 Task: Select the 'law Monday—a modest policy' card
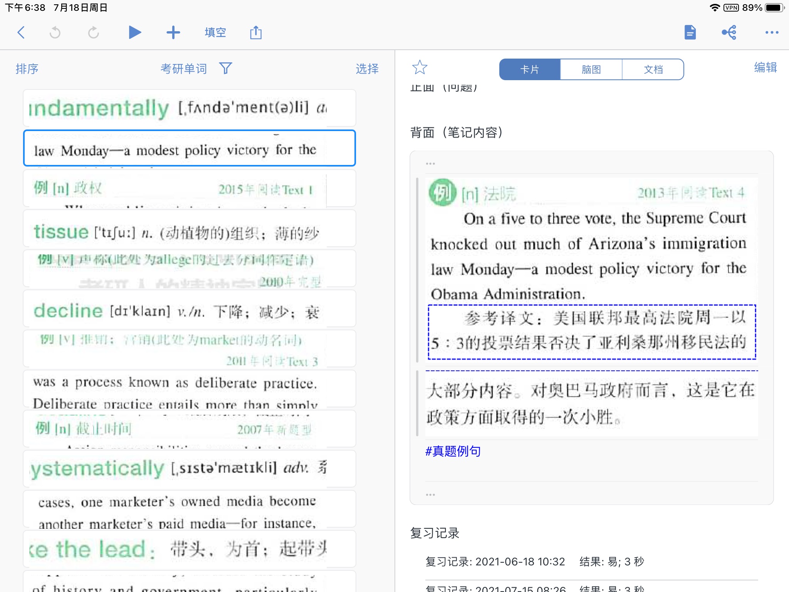(189, 148)
